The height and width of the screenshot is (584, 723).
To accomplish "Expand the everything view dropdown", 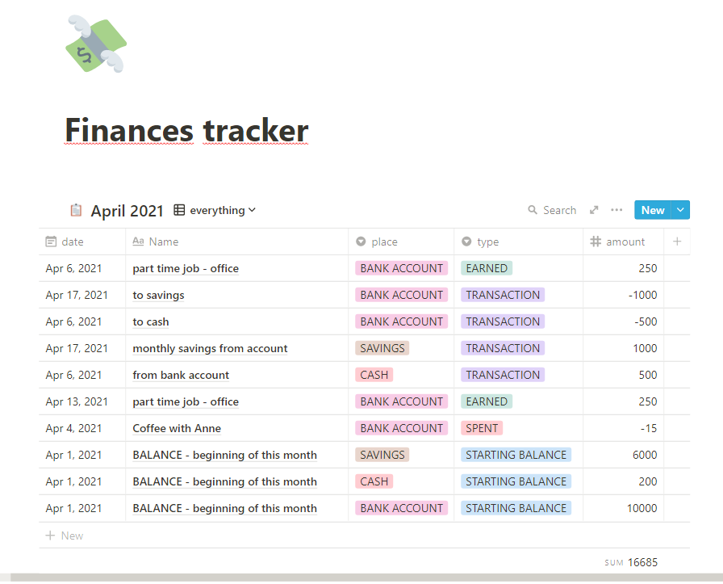I will tap(252, 210).
